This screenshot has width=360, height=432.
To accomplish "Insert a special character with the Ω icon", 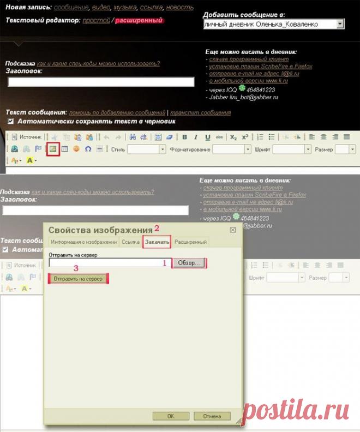I will (88, 149).
